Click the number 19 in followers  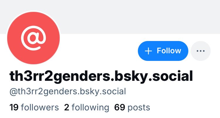14,107
